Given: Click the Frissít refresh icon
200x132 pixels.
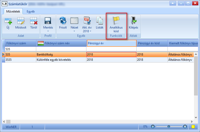Looking at the screenshot, I should 63,20.
